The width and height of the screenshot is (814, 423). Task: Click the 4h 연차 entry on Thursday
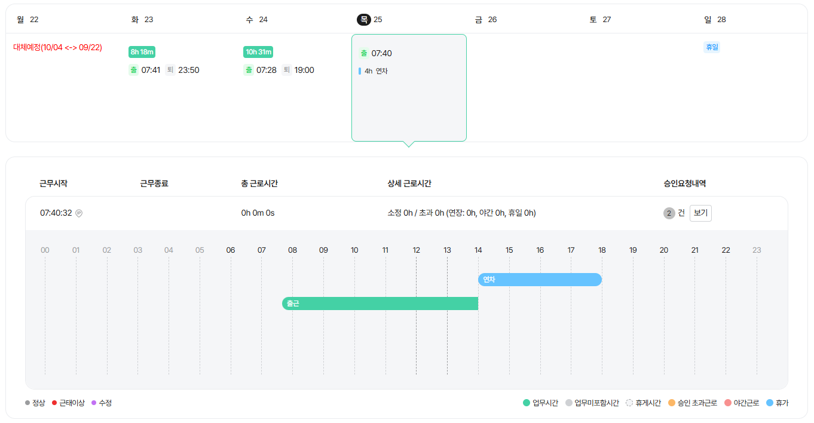(375, 71)
